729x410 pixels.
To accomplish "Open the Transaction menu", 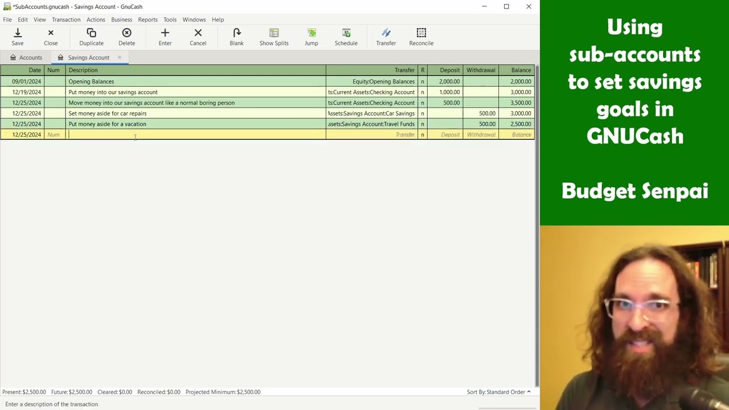I will point(66,19).
